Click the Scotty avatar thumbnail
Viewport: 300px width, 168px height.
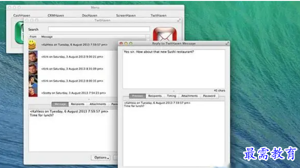click(33, 92)
